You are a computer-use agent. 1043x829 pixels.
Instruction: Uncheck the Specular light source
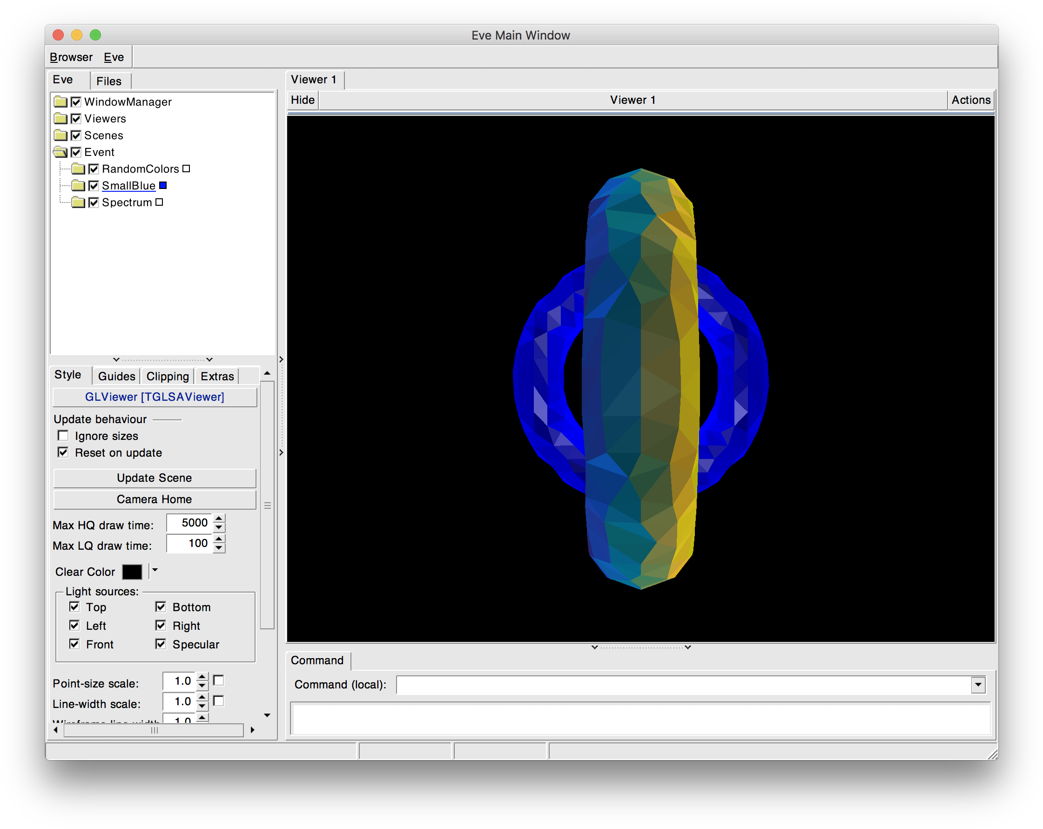pyautogui.click(x=161, y=644)
